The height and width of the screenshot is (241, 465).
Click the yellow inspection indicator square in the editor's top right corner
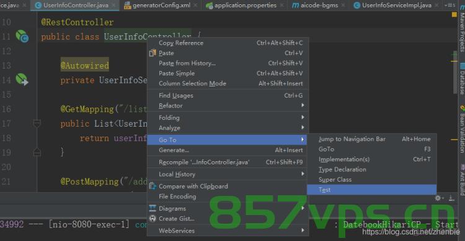(454, 14)
